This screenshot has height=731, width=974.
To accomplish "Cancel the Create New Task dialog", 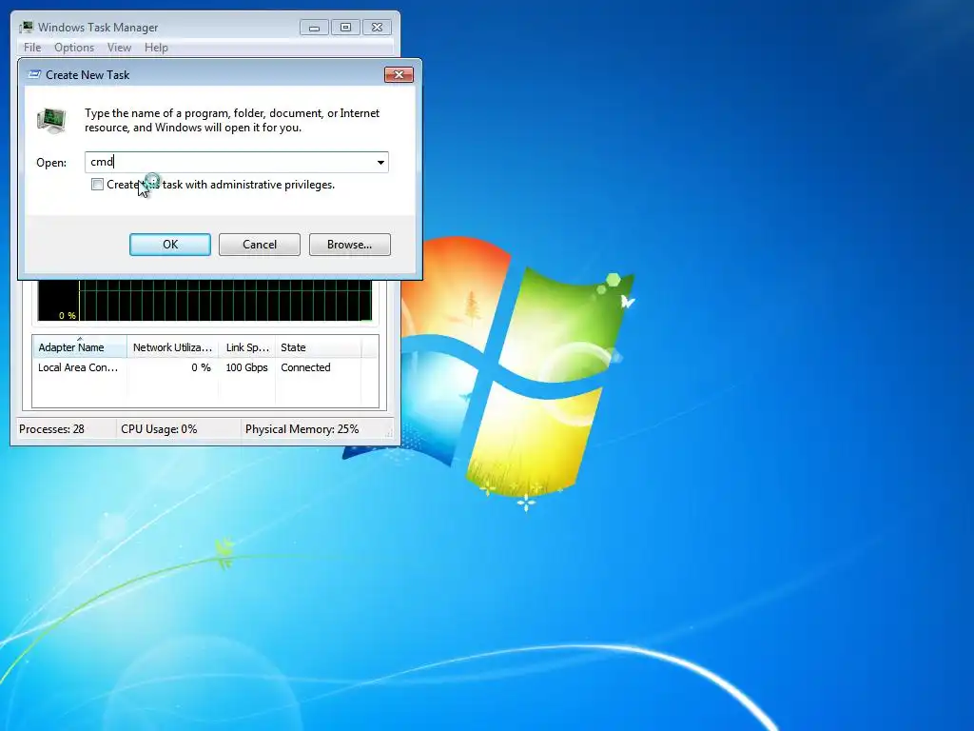I will (x=260, y=245).
